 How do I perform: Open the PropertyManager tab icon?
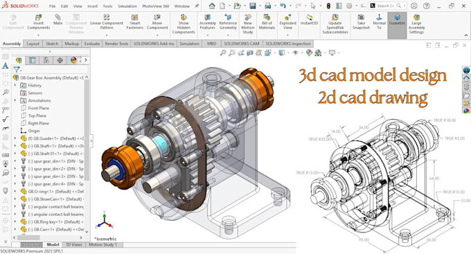(32, 60)
